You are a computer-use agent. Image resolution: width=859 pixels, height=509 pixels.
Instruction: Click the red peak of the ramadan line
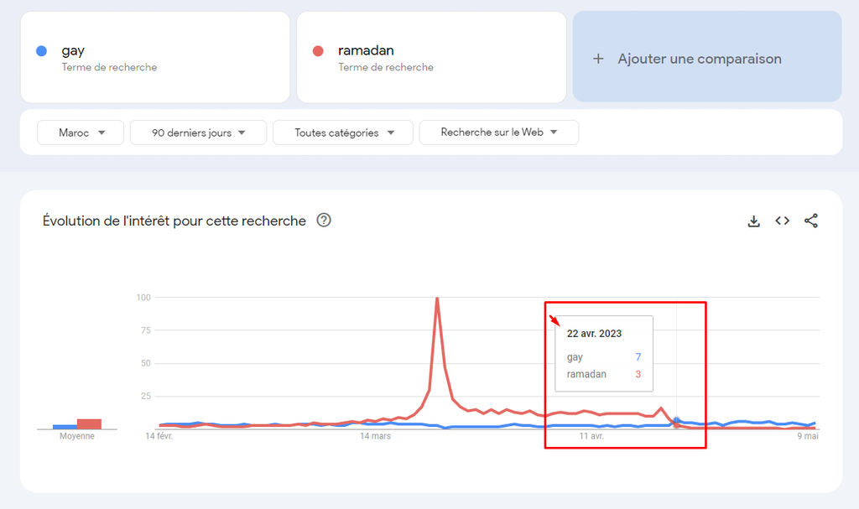[437, 299]
